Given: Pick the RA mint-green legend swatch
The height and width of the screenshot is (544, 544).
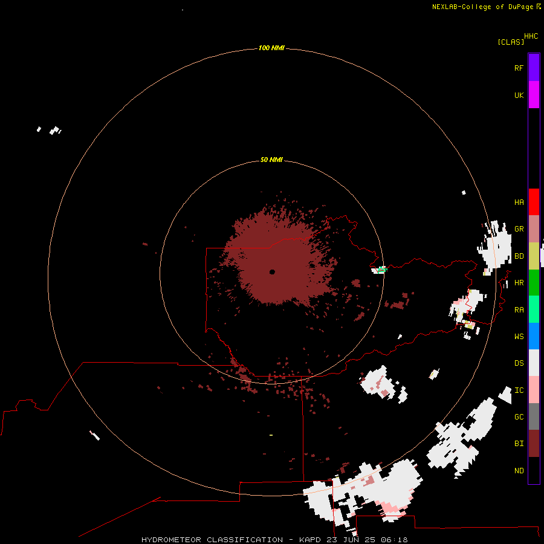Looking at the screenshot, I should coord(534,309).
